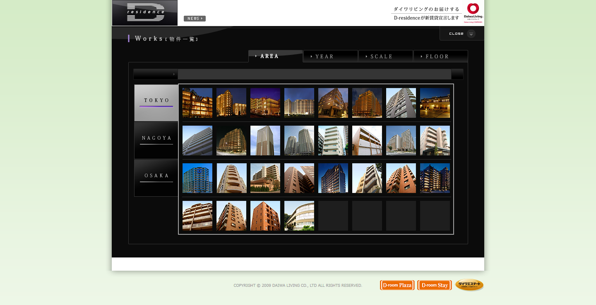The image size is (596, 305).
Task: Click the gold Daiwa Estate badge
Action: (469, 285)
